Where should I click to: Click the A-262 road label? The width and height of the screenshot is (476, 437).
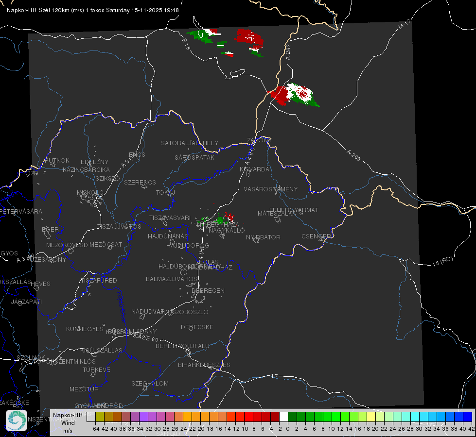[x=288, y=52]
